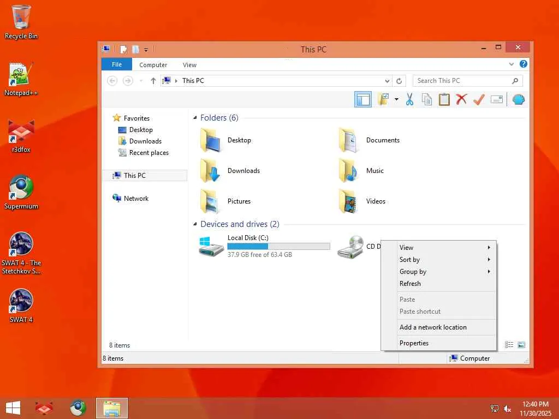
Task: Choose Add a network location
Action: [x=438, y=327]
